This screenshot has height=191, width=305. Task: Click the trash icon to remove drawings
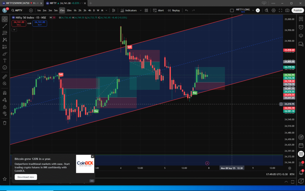pyautogui.click(x=5, y=123)
